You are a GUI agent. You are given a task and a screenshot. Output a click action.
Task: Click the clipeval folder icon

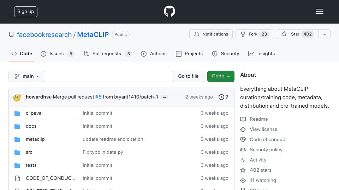[x=17, y=113]
